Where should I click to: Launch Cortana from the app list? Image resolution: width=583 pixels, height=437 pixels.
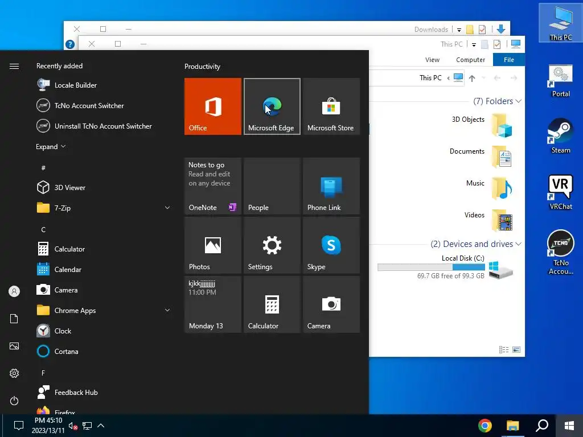pos(104,351)
